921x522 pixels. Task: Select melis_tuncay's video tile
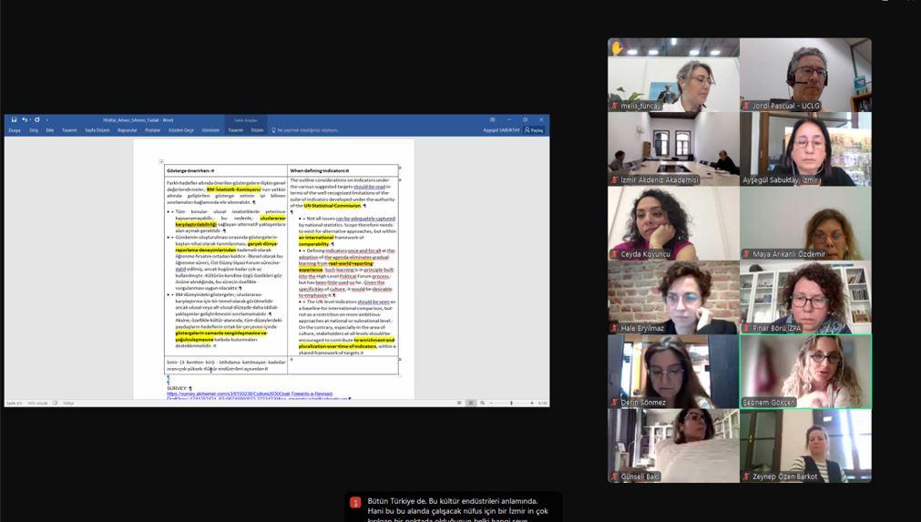pyautogui.click(x=674, y=76)
